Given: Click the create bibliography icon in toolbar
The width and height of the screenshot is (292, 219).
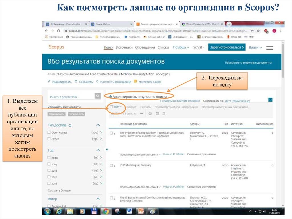Looking at the screenshot, I should point(164,113).
